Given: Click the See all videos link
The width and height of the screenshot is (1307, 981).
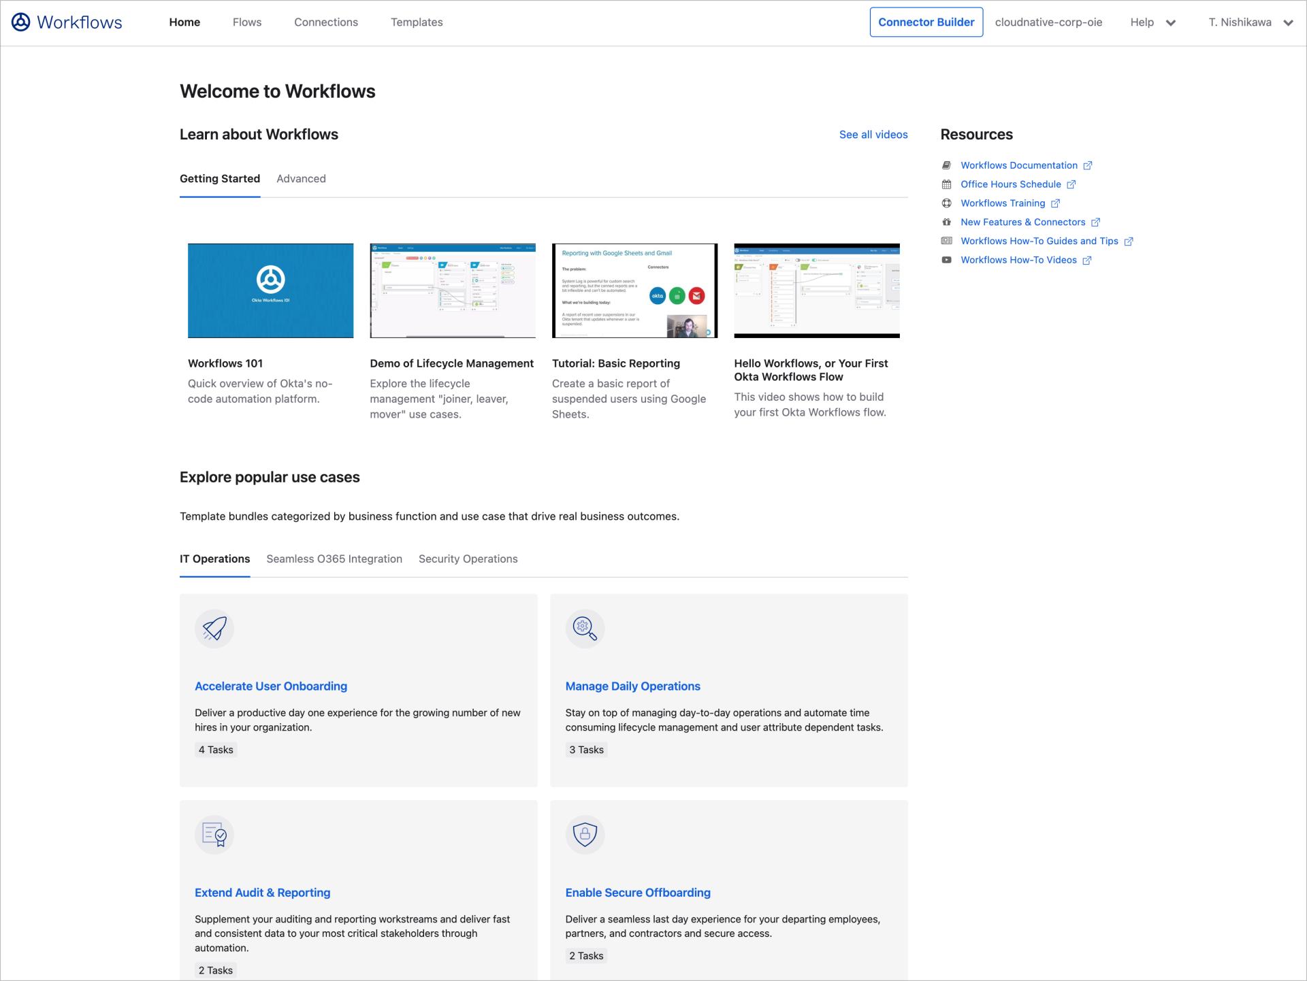Looking at the screenshot, I should [873, 134].
